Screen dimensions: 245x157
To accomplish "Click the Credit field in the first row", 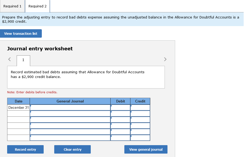I will pos(140,107).
